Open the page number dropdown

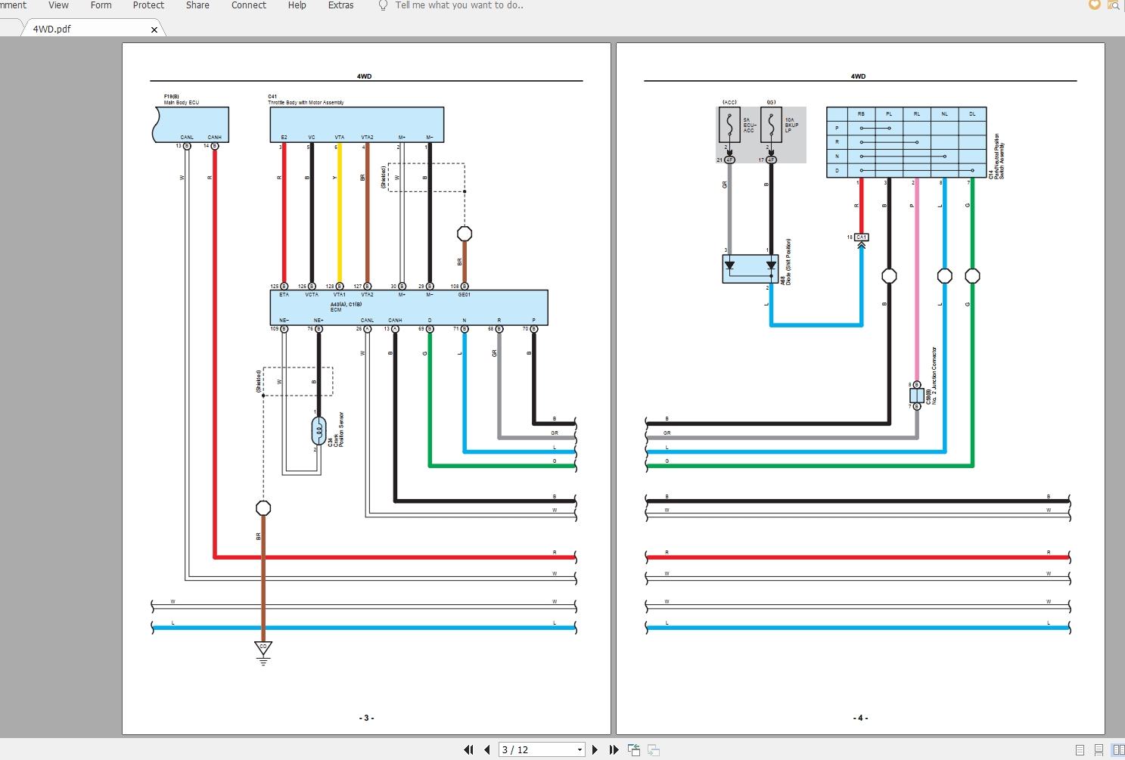pos(580,749)
